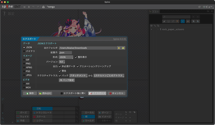
Task: Select the PSD export option
Action: [24, 71]
